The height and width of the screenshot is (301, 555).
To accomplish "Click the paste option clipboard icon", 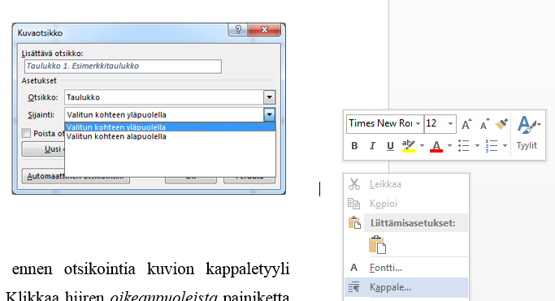I will (x=377, y=244).
